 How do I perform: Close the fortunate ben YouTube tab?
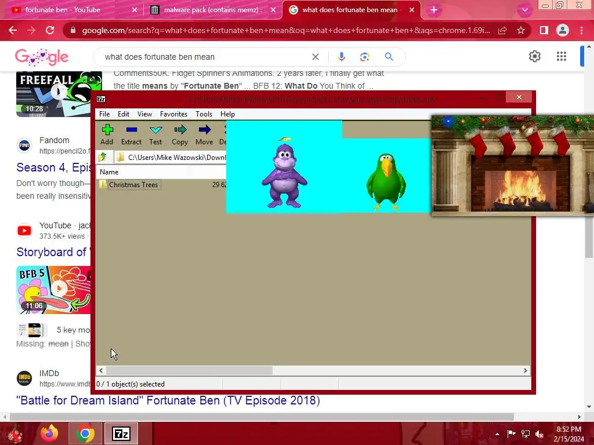pos(135,10)
